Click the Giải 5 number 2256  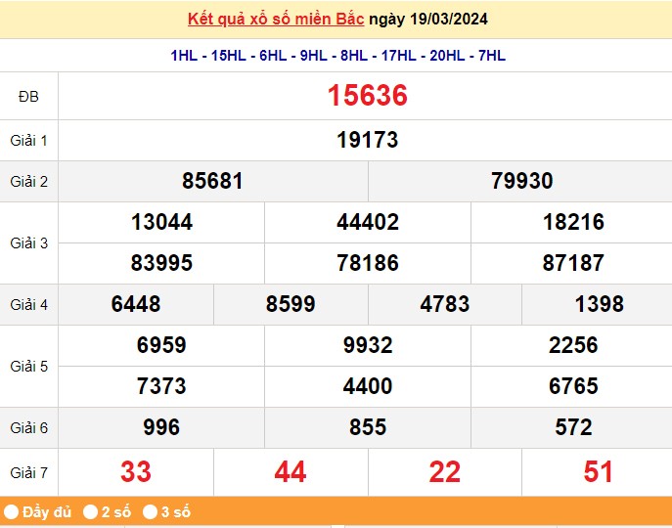[573, 345]
